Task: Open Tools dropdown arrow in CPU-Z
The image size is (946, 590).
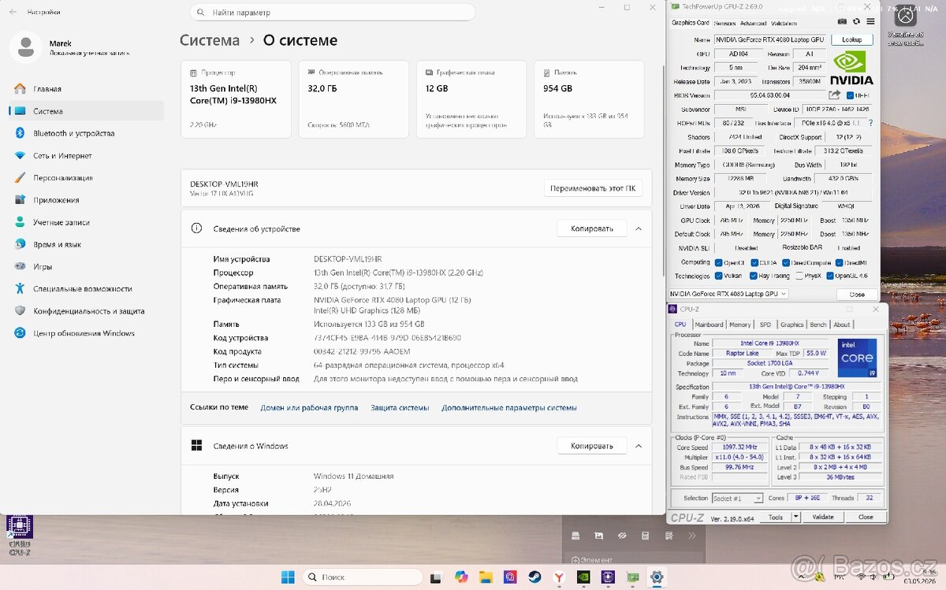Action: pos(795,517)
